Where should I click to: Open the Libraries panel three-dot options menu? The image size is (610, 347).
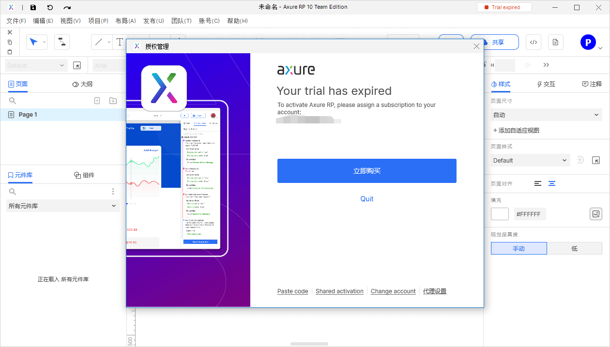(x=113, y=192)
